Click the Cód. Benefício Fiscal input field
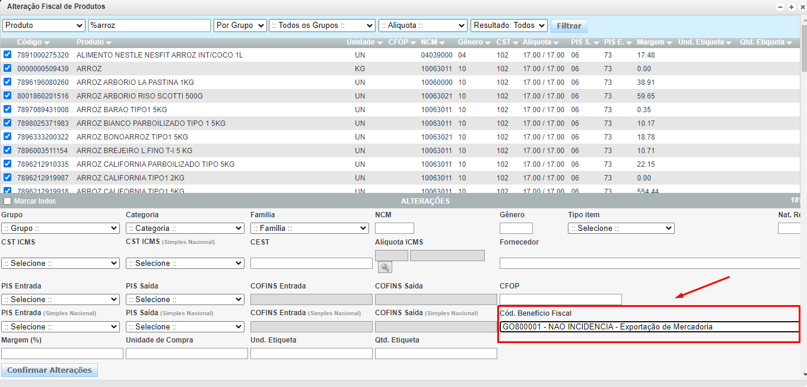 click(649, 327)
